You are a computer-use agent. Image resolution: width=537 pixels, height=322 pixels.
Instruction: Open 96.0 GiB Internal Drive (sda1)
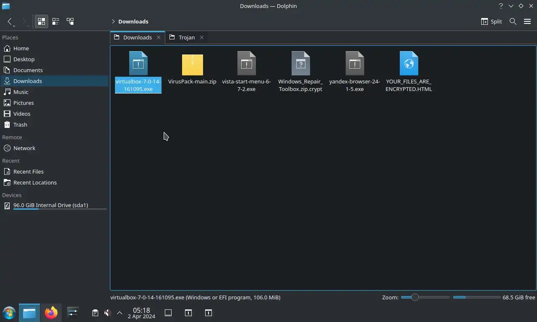tap(55, 205)
